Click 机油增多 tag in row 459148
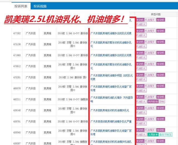This screenshot has height=145, width=178. pyautogui.click(x=150, y=108)
